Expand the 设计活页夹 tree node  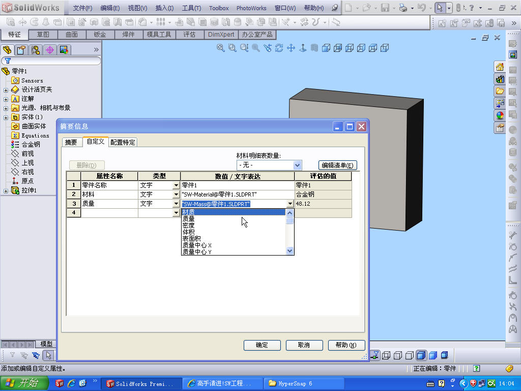(x=6, y=90)
